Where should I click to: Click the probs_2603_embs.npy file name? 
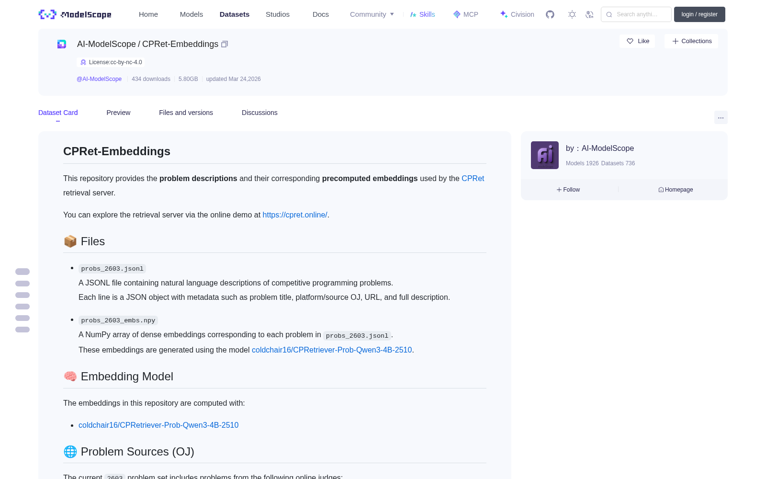[x=118, y=320]
